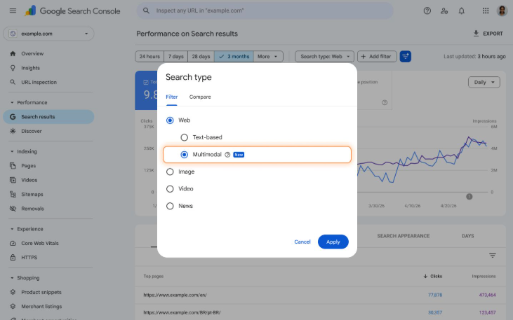Click the Add filter button

tap(377, 57)
